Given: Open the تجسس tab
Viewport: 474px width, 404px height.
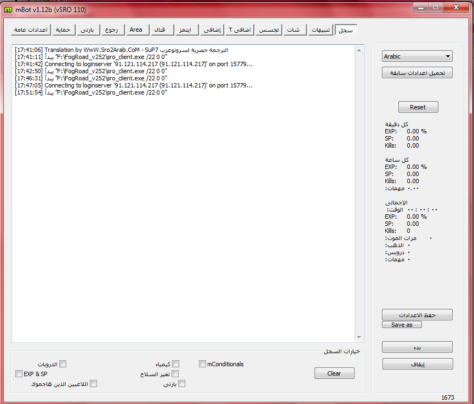Looking at the screenshot, I should click(x=269, y=30).
